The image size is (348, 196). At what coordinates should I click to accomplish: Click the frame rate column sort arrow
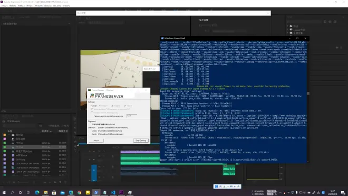pos(51,132)
